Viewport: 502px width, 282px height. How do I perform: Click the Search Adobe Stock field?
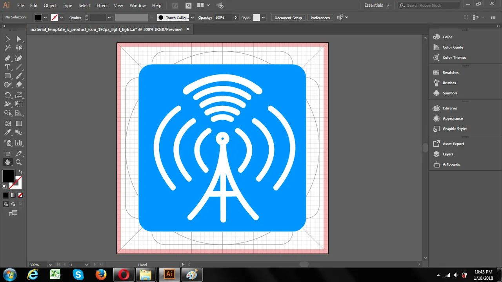click(x=429, y=5)
